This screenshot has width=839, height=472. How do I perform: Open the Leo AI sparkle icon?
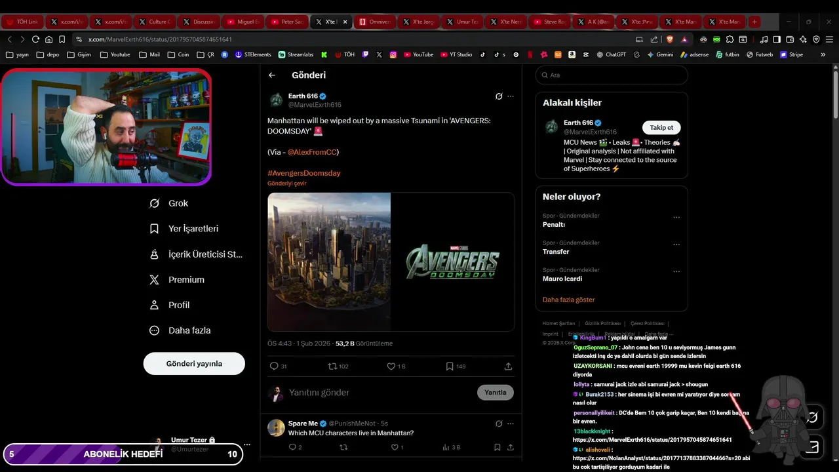pyautogui.click(x=803, y=39)
